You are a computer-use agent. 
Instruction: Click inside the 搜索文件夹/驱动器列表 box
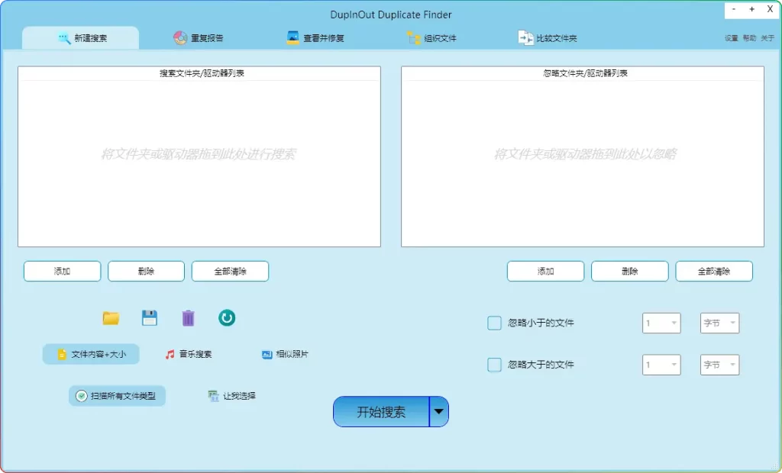pyautogui.click(x=199, y=156)
